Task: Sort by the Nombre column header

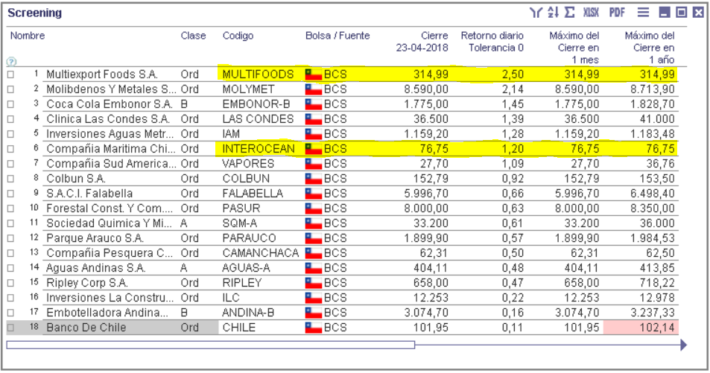Action: 28,35
